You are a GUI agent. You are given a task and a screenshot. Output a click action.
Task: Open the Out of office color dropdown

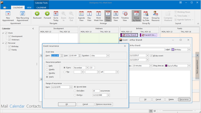point(189,66)
